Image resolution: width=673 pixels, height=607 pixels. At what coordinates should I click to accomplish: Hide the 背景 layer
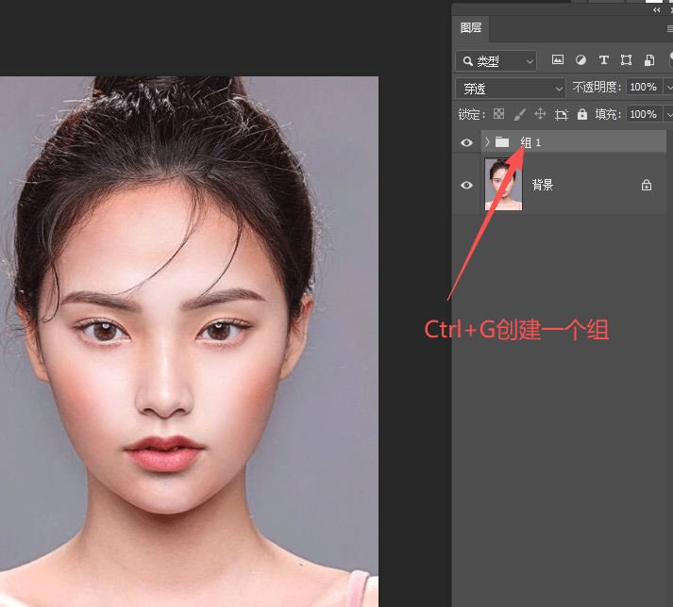(x=466, y=185)
